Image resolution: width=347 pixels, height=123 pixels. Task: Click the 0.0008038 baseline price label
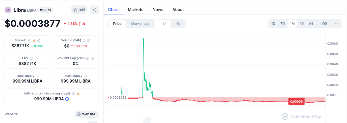coord(118,98)
